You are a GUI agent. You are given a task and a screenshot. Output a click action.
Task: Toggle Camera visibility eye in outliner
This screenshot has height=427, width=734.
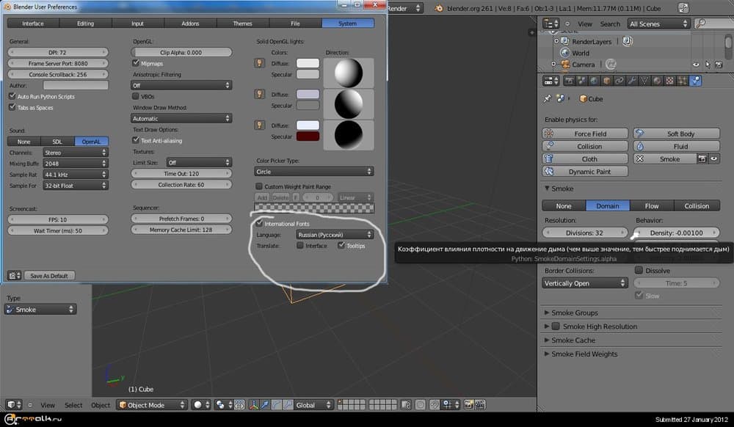[x=696, y=65]
